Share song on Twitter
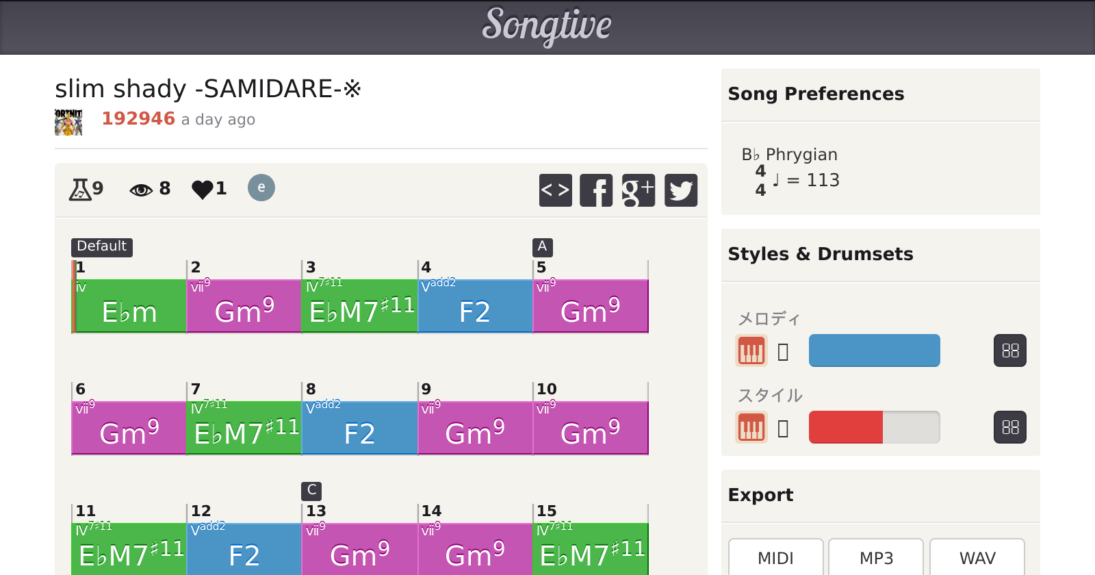 click(x=681, y=190)
